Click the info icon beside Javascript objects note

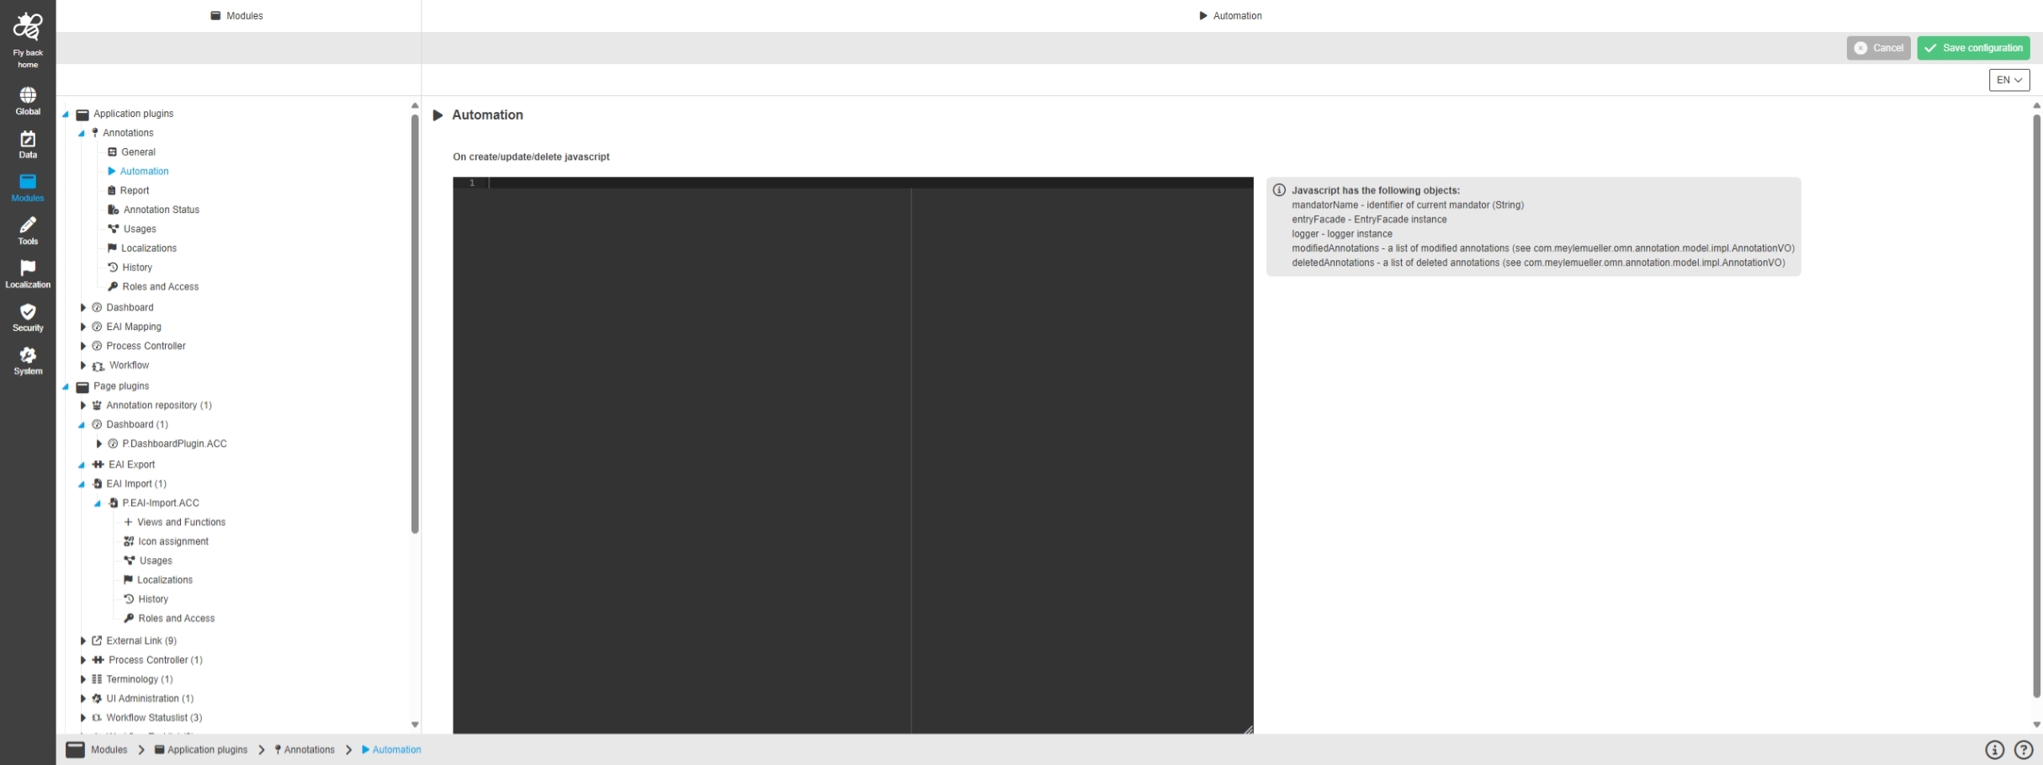(1279, 190)
